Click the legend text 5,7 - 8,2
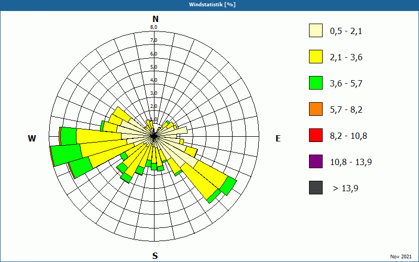The image size is (419, 262). [x=346, y=110]
